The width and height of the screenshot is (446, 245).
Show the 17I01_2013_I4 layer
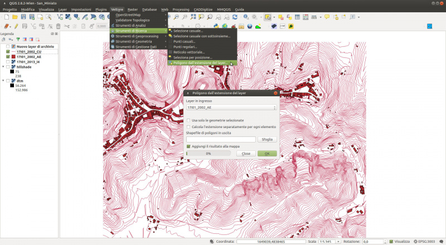[8, 62]
